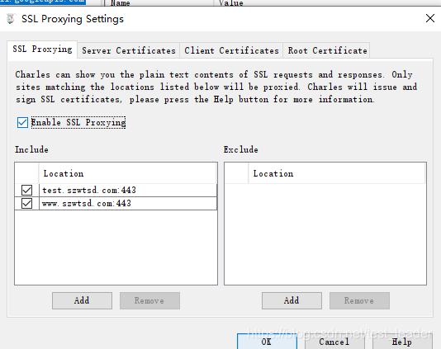
Task: Click the Charles icon in the dialog title bar
Action: pos(11,19)
